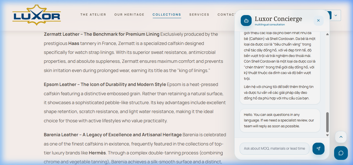Click the chat scrollbar thumb
The width and height of the screenshot is (353, 165).
pyautogui.click(x=328, y=122)
